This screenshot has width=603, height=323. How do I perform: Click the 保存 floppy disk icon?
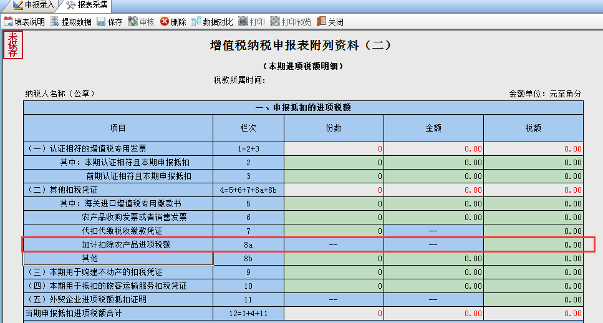tap(101, 22)
